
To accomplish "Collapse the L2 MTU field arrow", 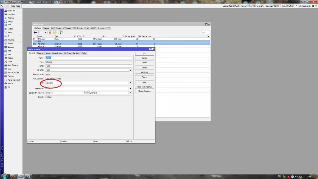I will coord(130,70).
